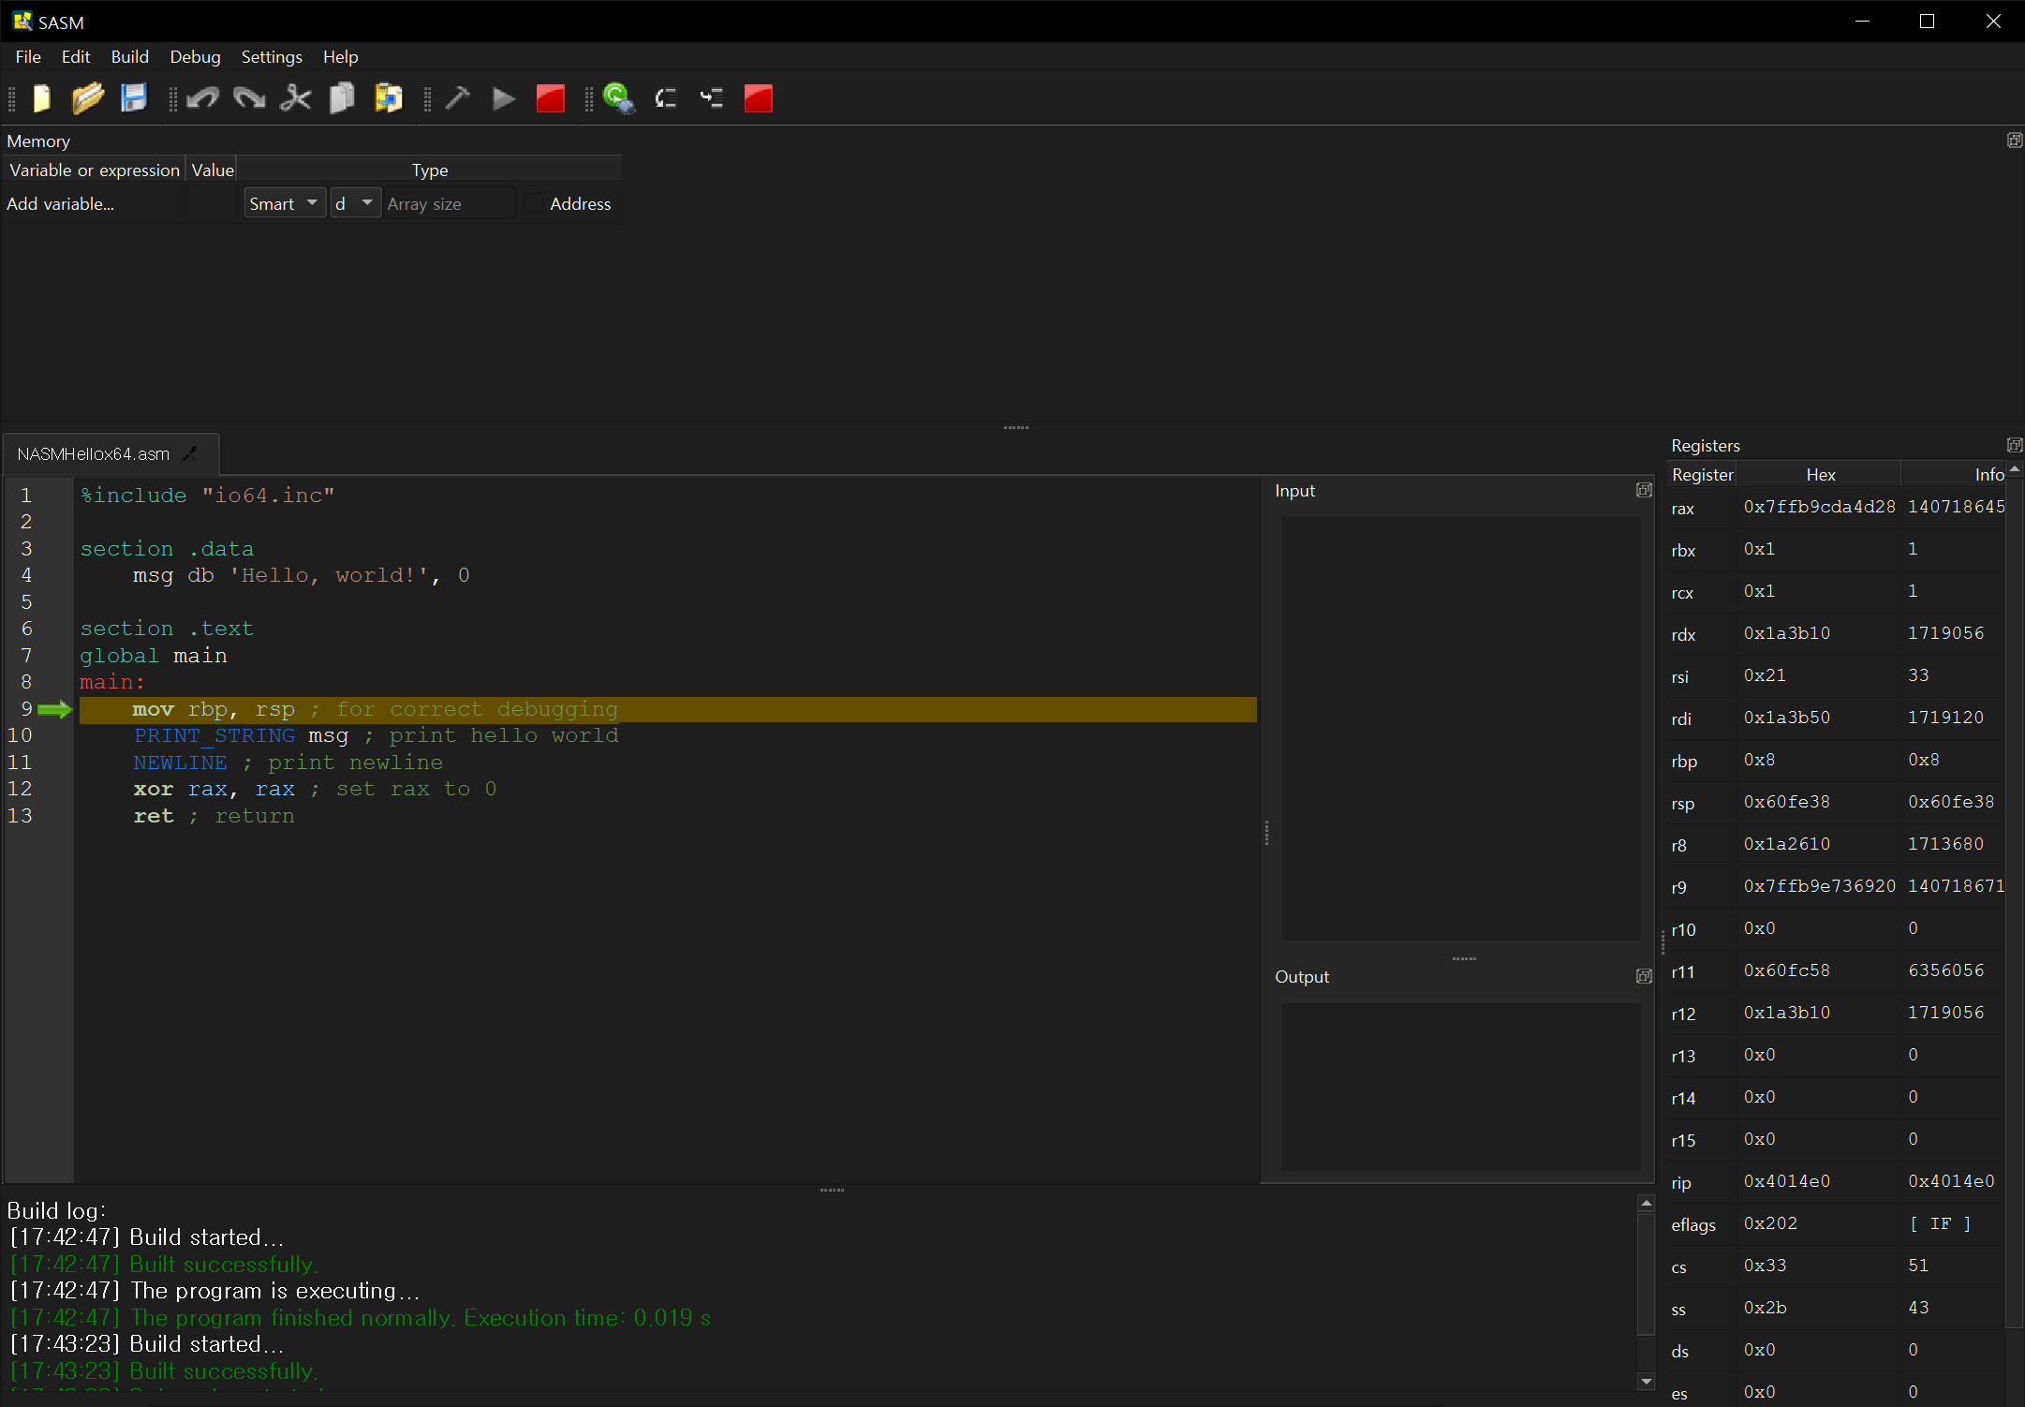Image resolution: width=2025 pixels, height=1407 pixels.
Task: Open the Smart type dropdown
Action: [x=284, y=203]
